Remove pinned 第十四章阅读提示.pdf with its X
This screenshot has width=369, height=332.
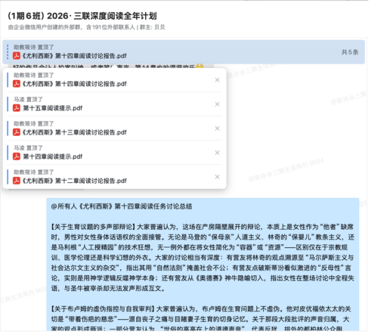point(217,152)
